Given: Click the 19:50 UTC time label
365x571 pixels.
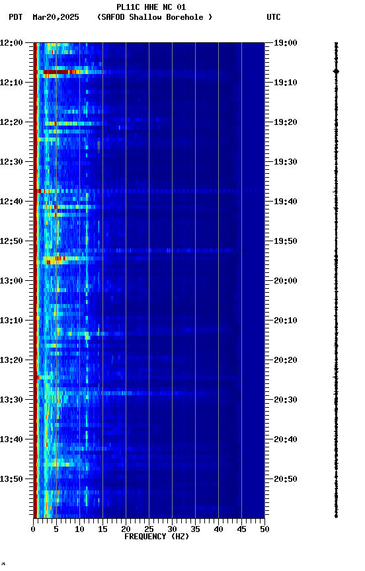Looking at the screenshot, I should pos(286,241).
